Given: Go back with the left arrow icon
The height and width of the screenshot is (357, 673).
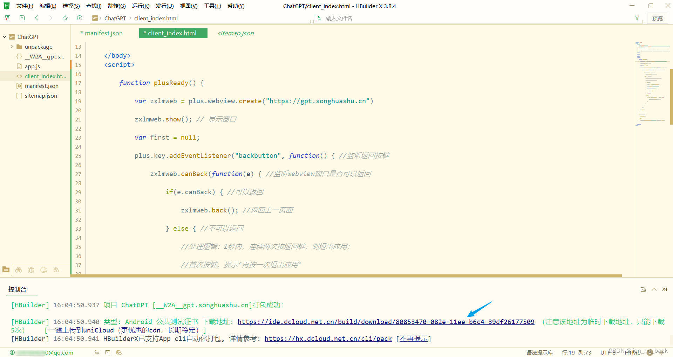Looking at the screenshot, I should (36, 18).
